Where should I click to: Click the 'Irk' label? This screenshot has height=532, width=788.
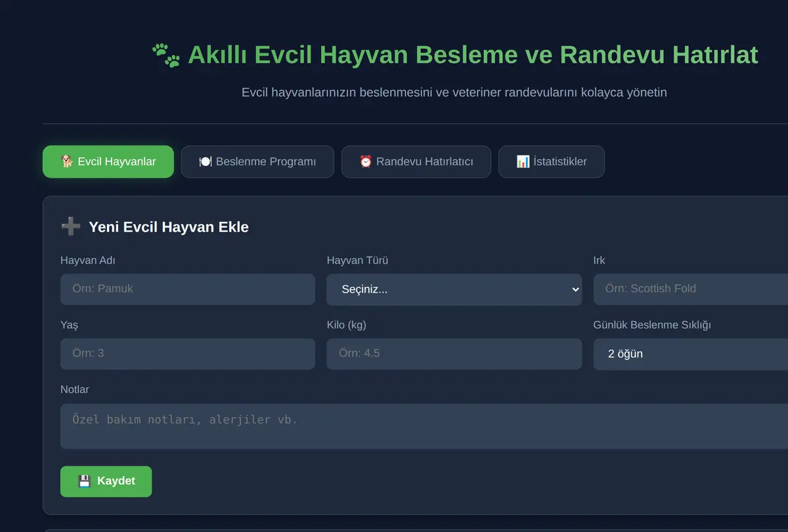(x=600, y=260)
